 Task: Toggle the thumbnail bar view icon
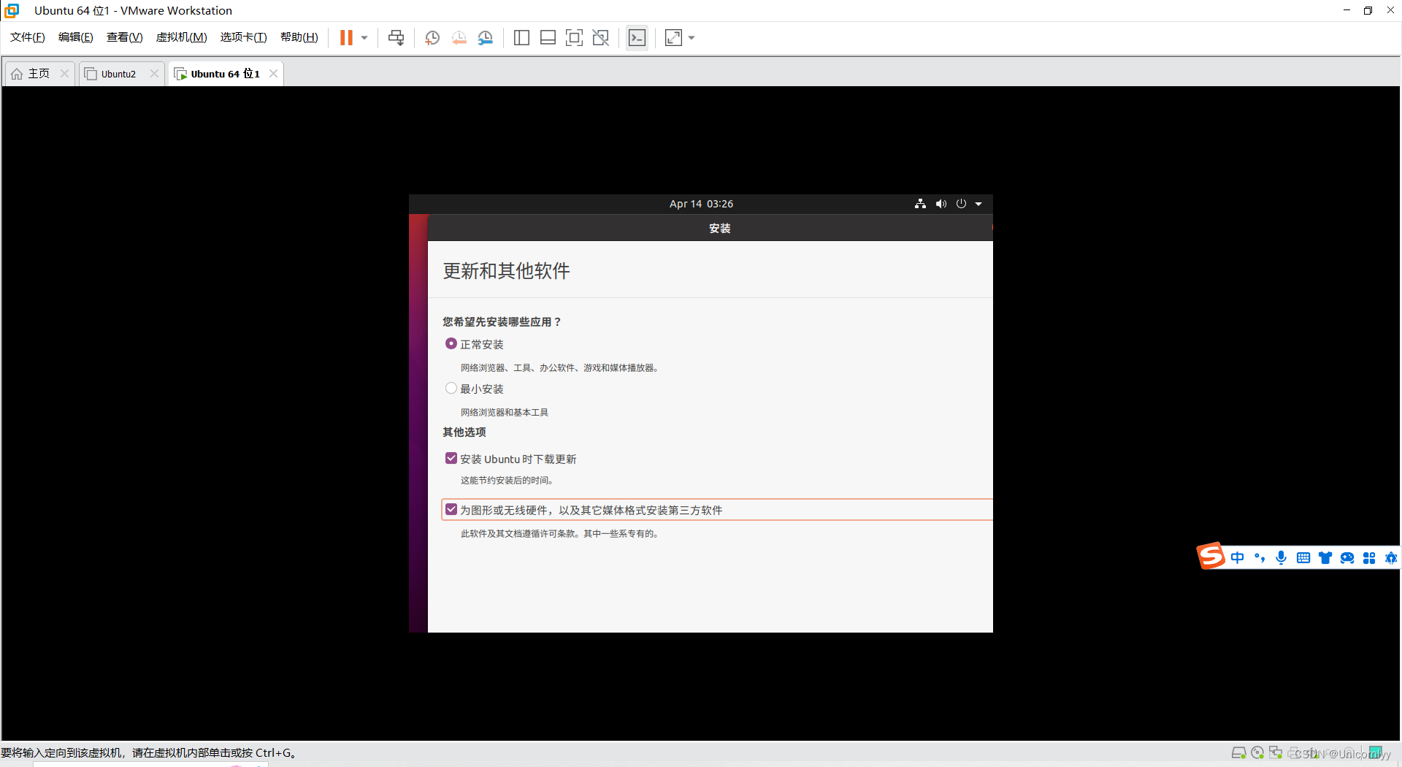click(x=548, y=38)
